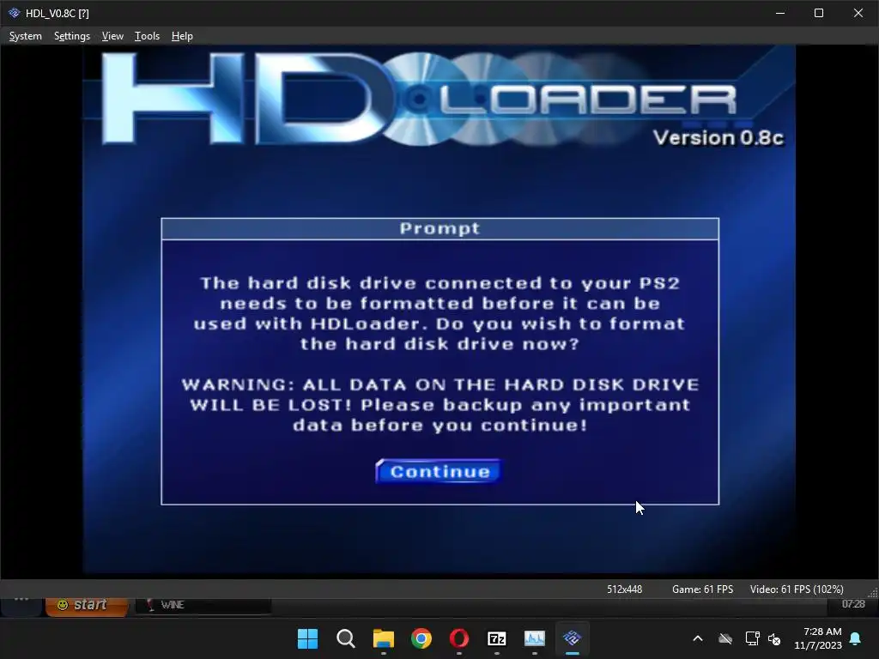Click the WINE taskbar entry in the background window
Screen dimensions: 879x659
point(203,605)
